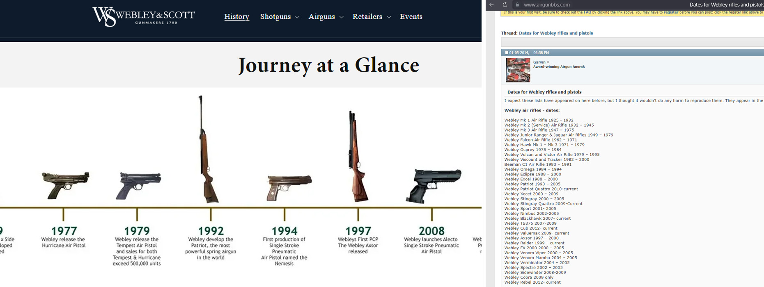Click the 'First production of Single Stroke Pneumatic' text
This screenshot has width=764, height=287.
(x=284, y=251)
